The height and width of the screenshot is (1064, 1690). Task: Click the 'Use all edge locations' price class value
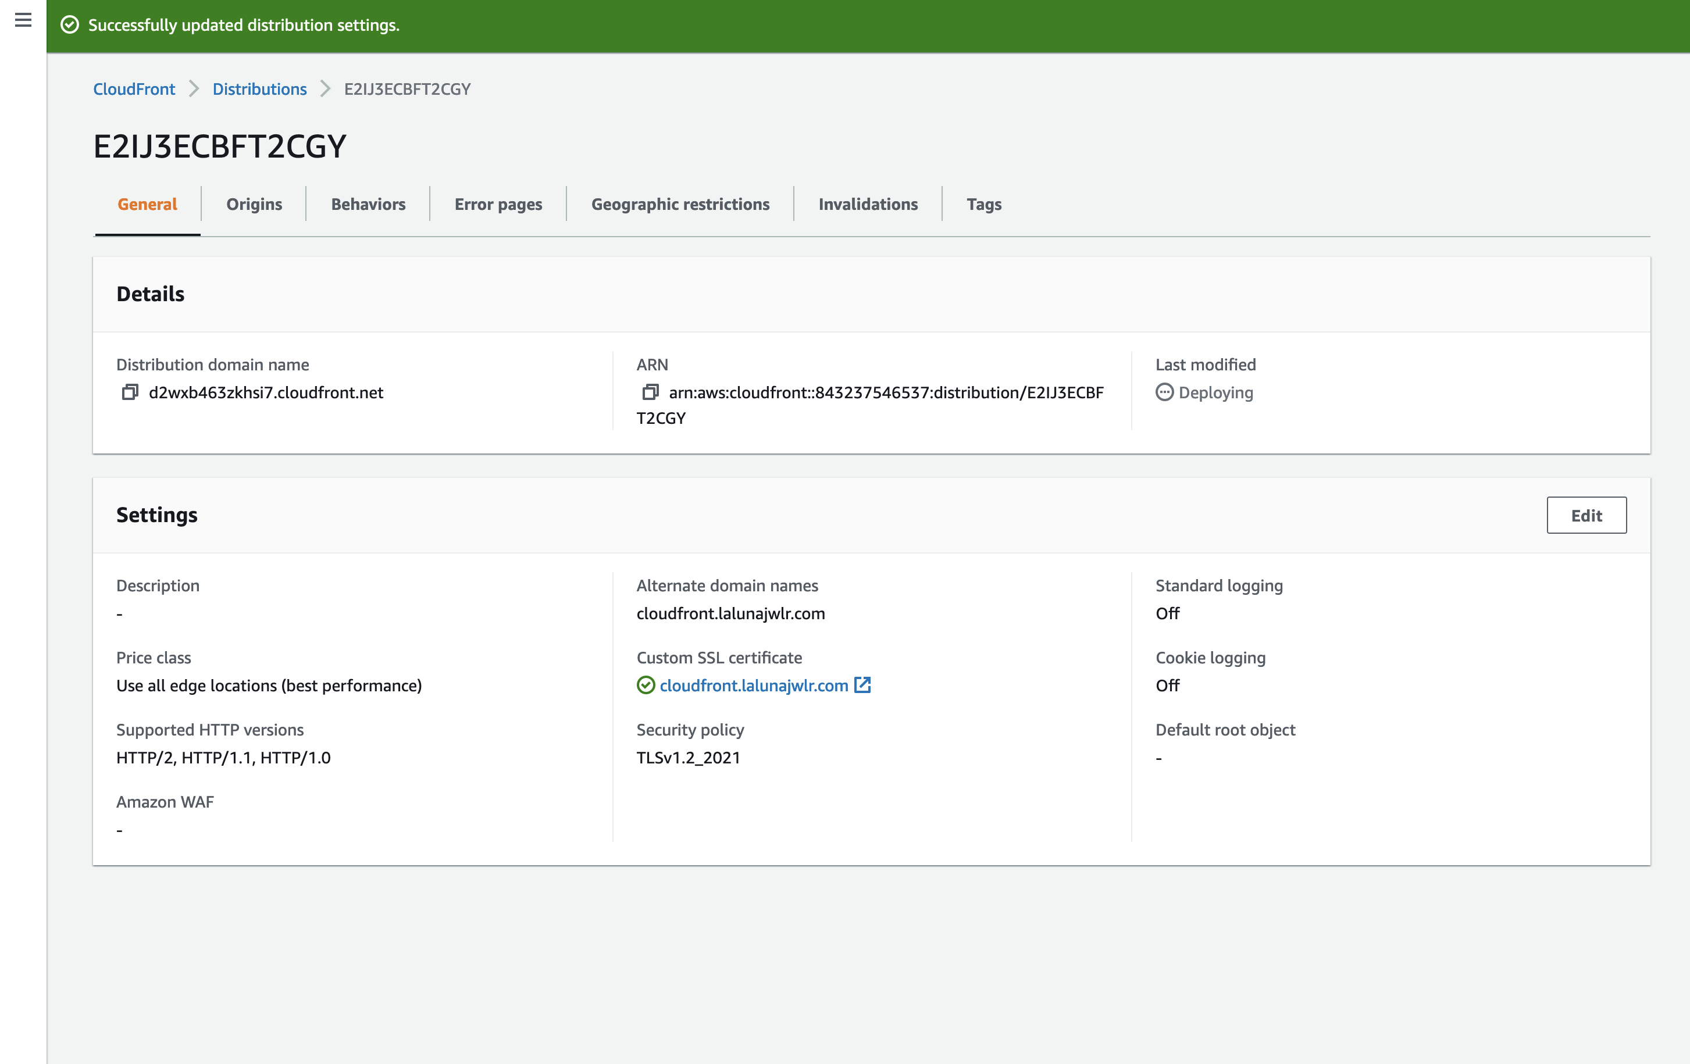click(x=269, y=685)
